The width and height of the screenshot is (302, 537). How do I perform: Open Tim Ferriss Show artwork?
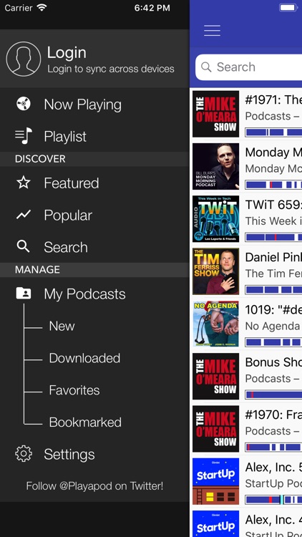pos(215,271)
